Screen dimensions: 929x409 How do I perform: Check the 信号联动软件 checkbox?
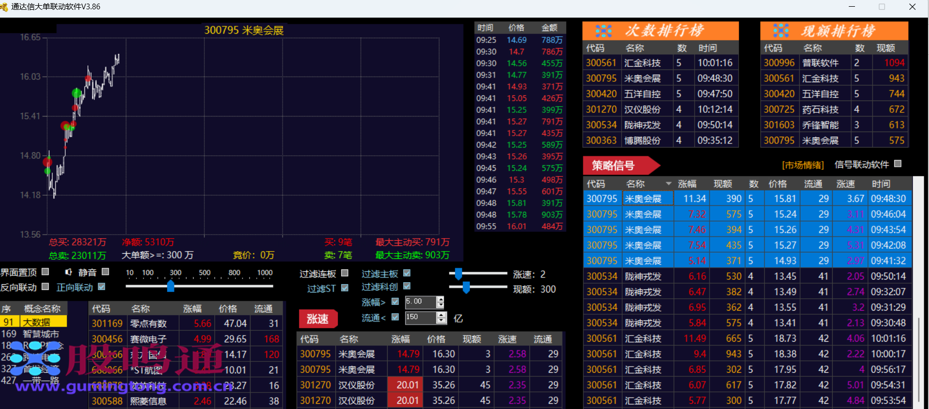coord(898,164)
